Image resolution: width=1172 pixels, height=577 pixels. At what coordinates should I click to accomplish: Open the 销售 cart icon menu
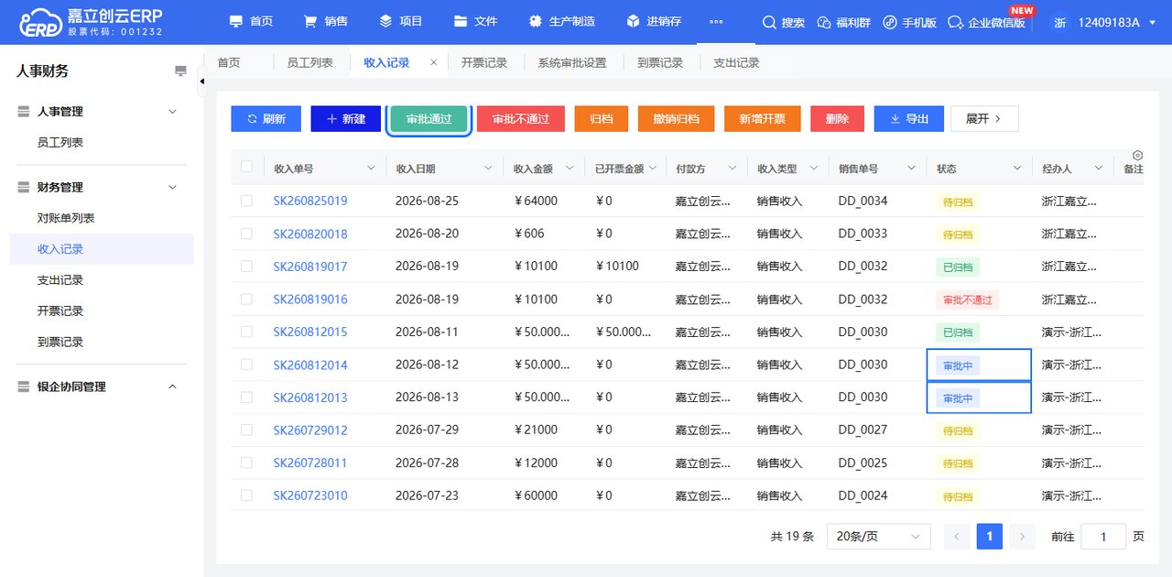pyautogui.click(x=310, y=21)
